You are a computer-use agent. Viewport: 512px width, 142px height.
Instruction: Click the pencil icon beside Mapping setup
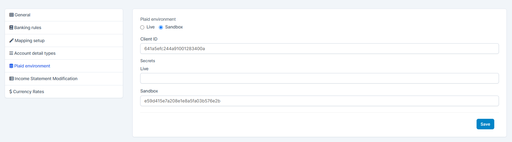pyautogui.click(x=12, y=41)
